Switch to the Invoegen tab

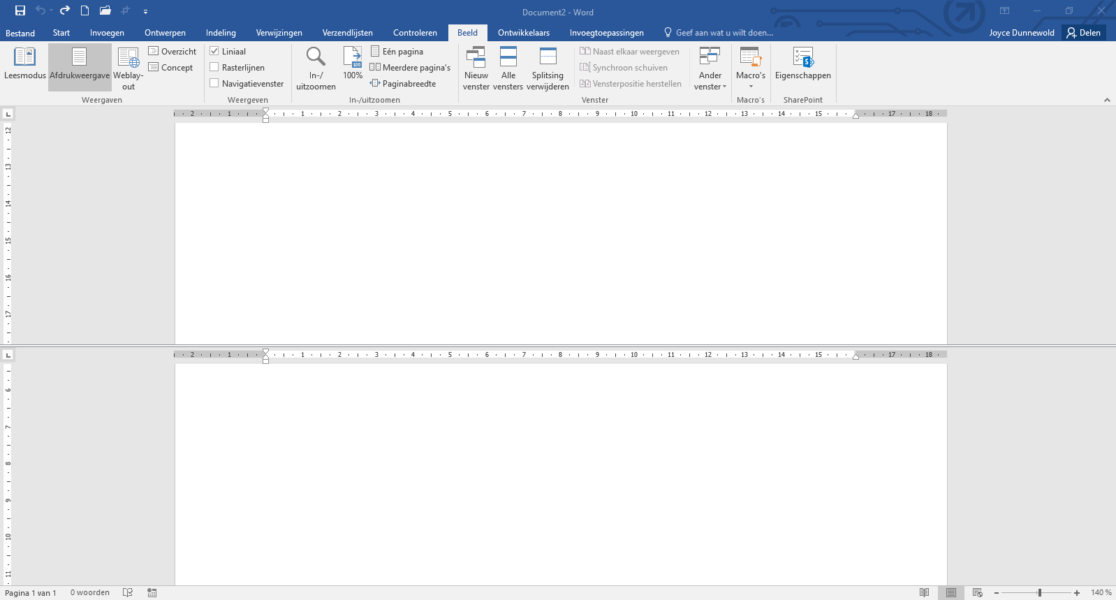[107, 33]
